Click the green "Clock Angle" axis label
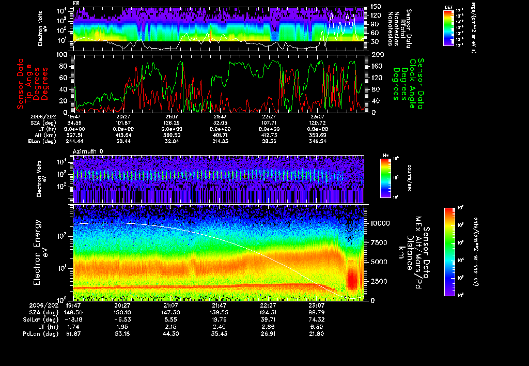Image resolution: width=529 pixels, height=366 pixels. 412,84
